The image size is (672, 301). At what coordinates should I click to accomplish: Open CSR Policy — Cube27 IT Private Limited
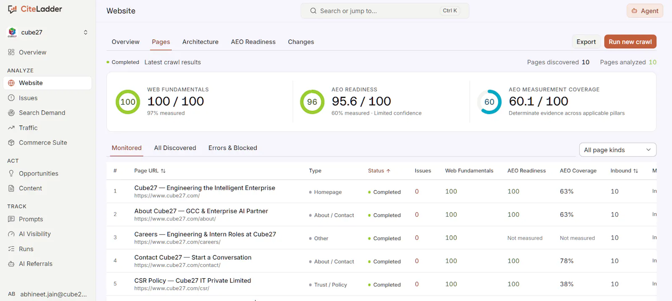(x=193, y=280)
